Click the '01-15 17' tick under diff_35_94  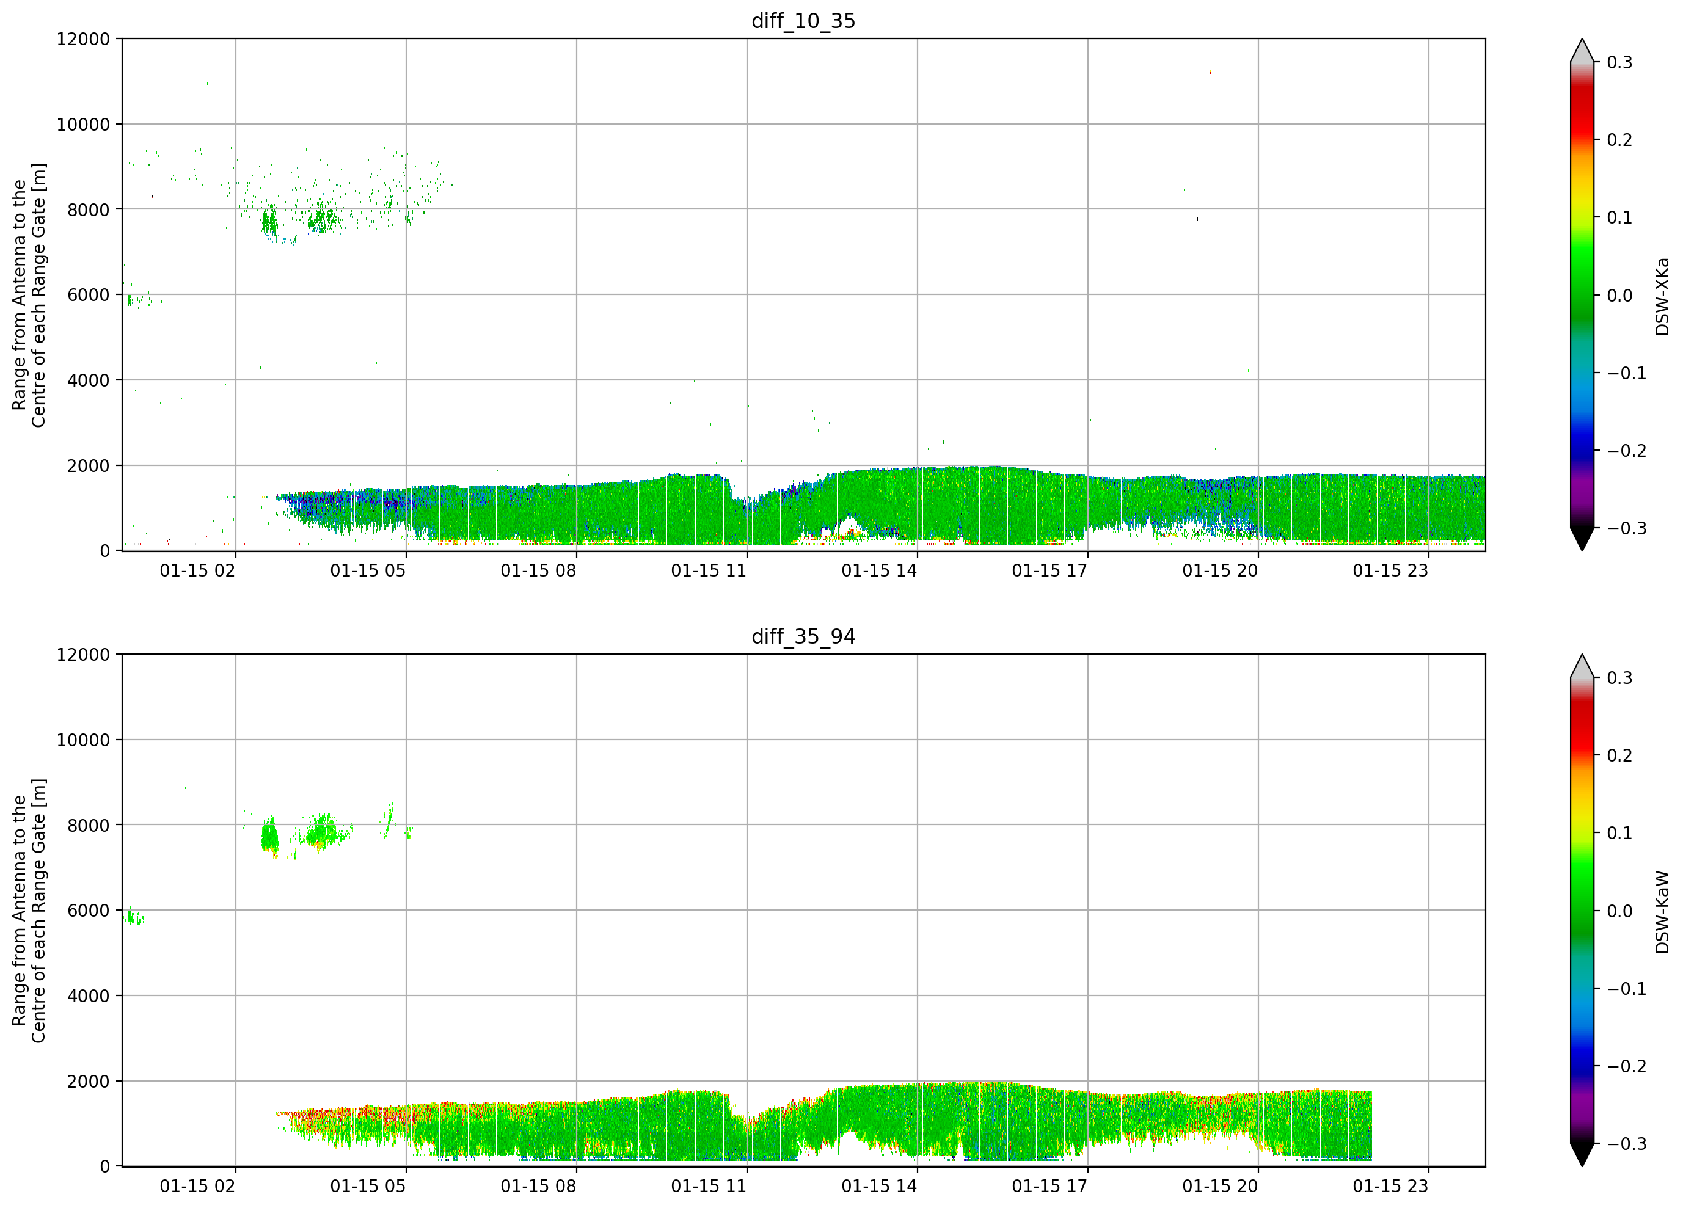point(1050,1187)
